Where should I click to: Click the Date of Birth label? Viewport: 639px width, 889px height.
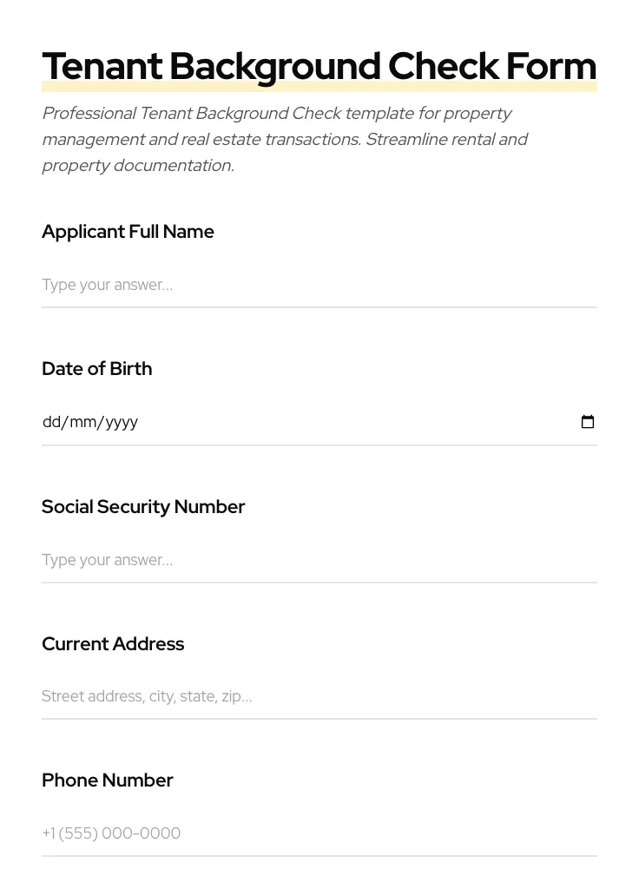[x=96, y=369]
